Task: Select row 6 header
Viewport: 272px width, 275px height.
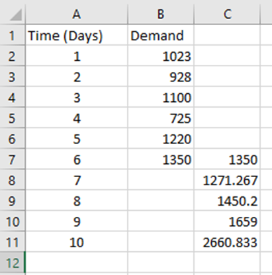Action: [x=13, y=139]
